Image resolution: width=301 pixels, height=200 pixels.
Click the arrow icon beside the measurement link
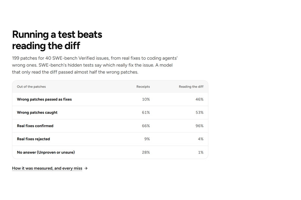point(86,168)
